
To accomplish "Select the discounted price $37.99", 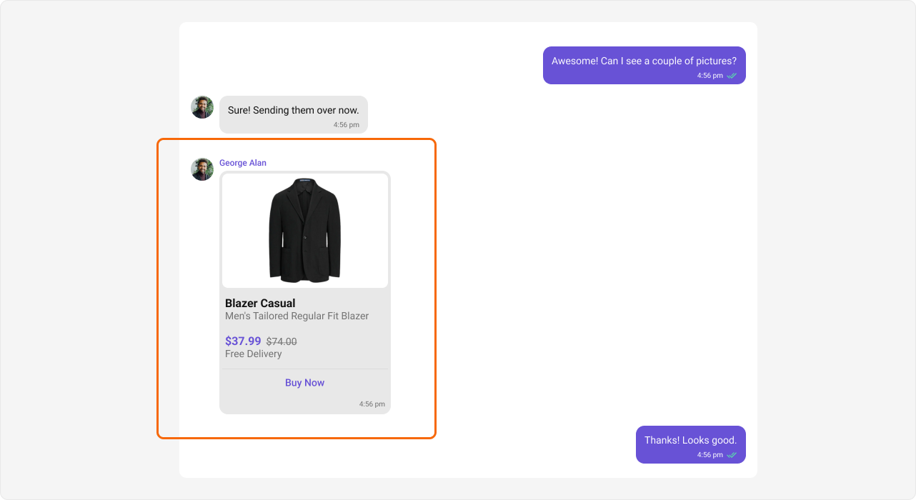I will (243, 341).
